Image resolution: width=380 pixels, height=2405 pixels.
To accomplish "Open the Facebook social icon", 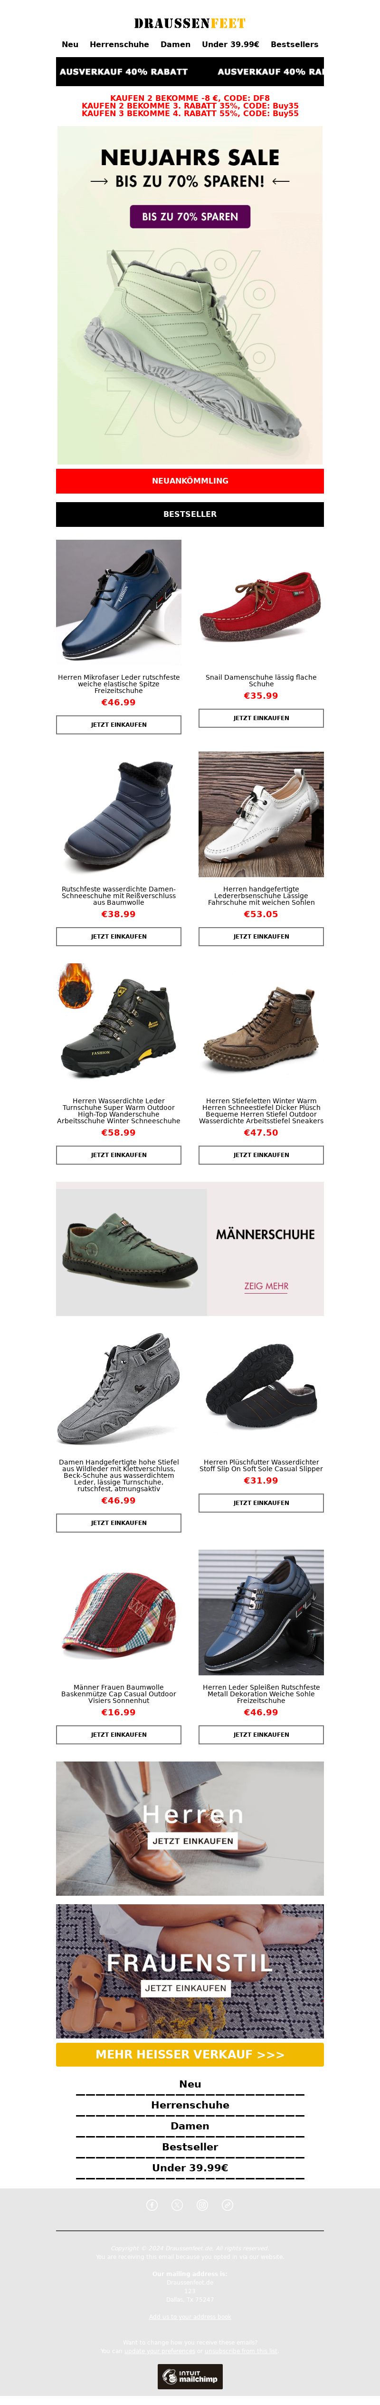I will 152,2205.
